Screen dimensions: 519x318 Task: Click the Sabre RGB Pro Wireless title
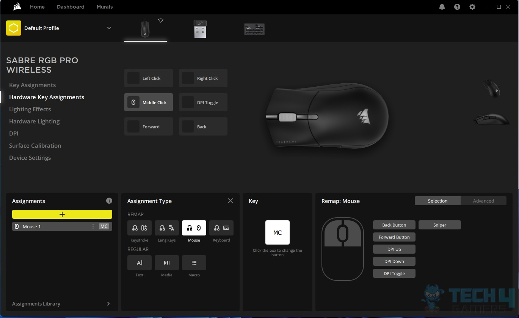click(42, 65)
